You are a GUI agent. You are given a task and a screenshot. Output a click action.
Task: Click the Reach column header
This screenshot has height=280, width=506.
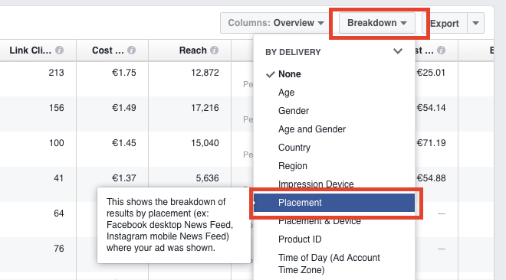[x=192, y=50]
